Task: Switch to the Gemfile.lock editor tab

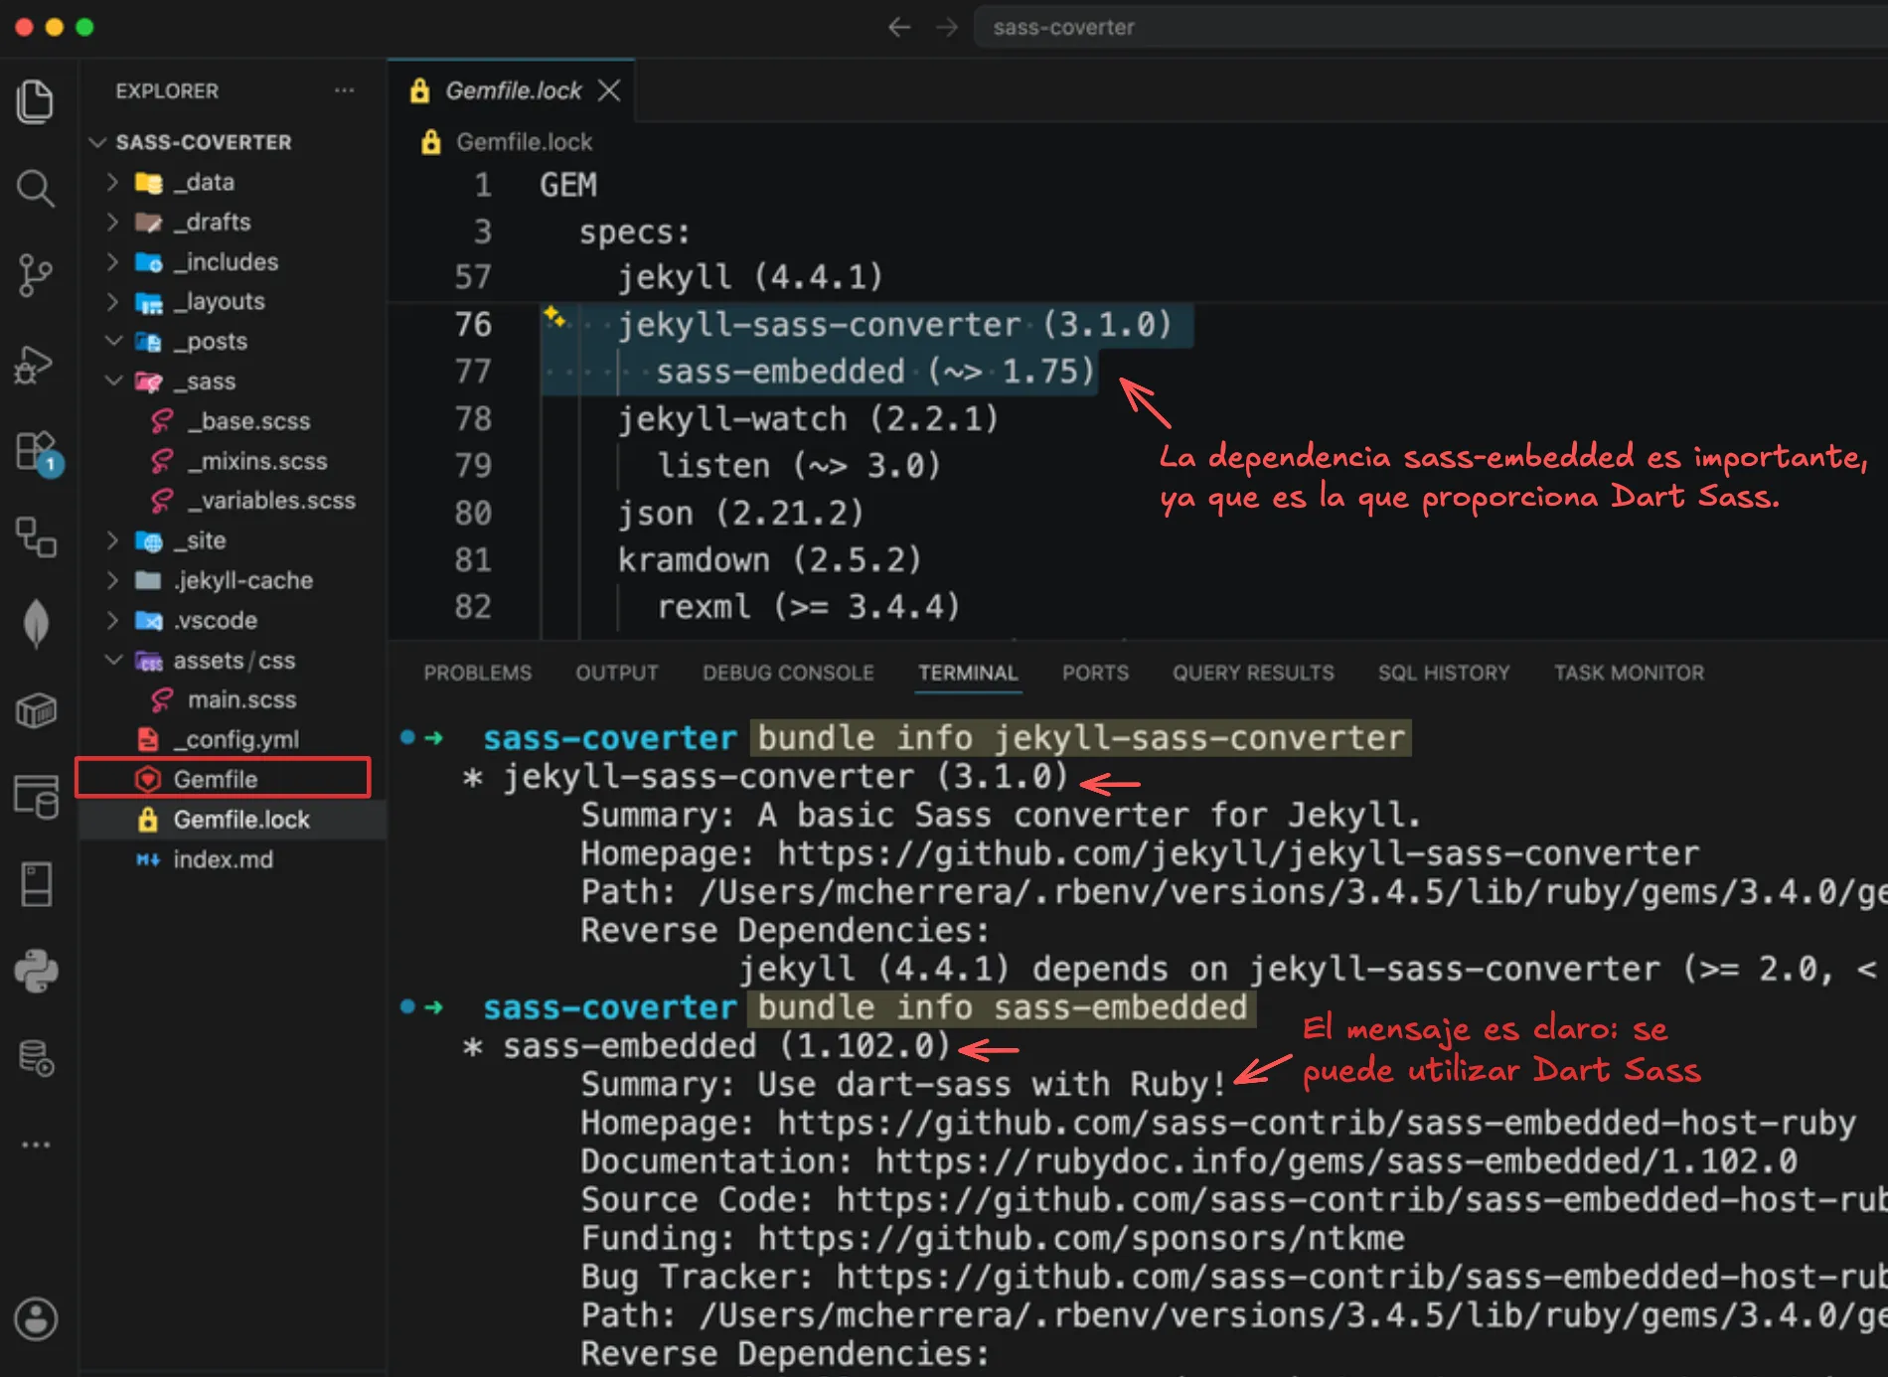Action: (513, 90)
